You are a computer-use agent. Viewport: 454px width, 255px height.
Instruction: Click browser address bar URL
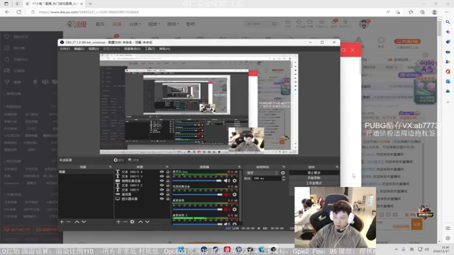point(89,12)
